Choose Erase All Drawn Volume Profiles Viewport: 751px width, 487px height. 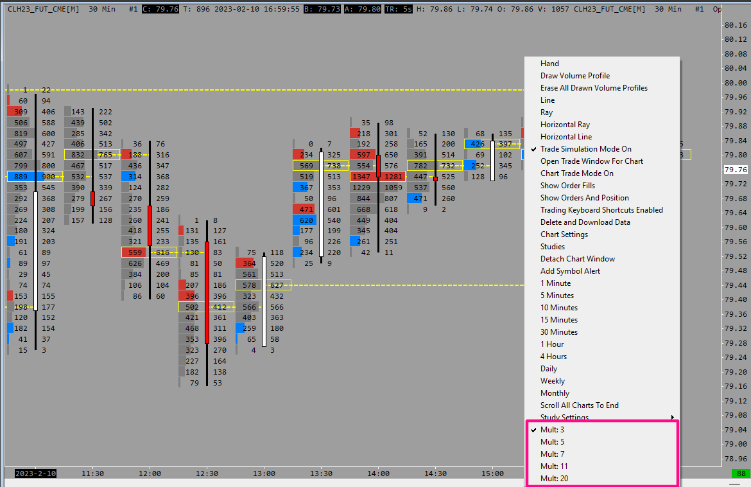(x=594, y=88)
